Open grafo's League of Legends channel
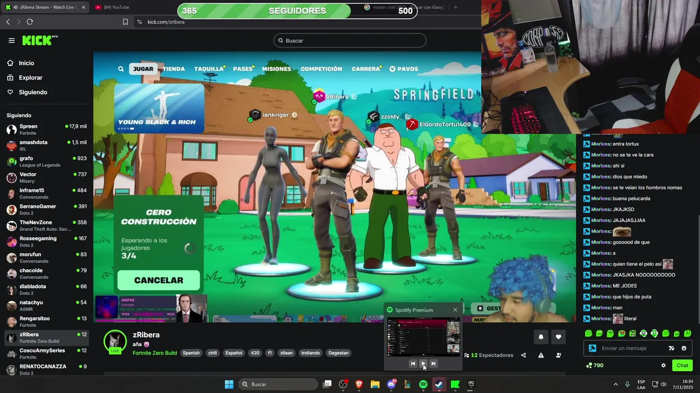The height and width of the screenshot is (393, 700). tap(46, 162)
